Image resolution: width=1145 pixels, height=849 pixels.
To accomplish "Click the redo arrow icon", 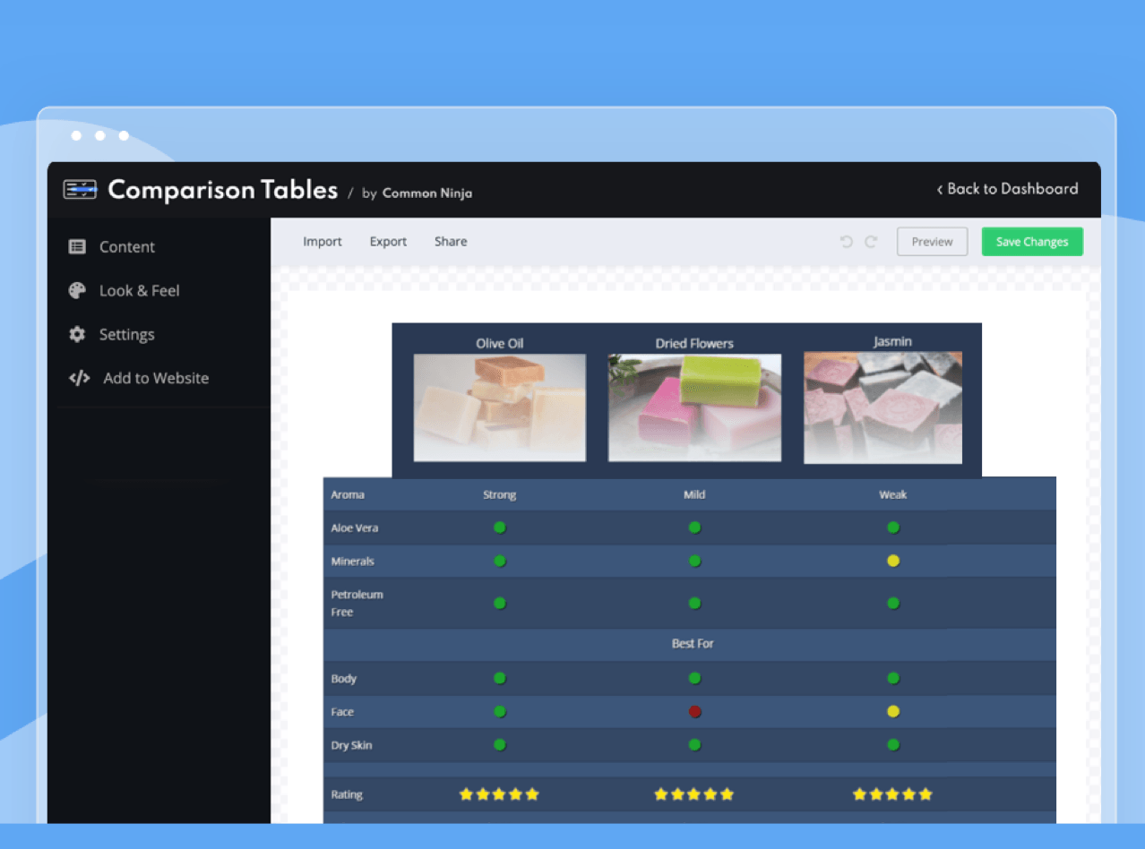I will pos(870,242).
